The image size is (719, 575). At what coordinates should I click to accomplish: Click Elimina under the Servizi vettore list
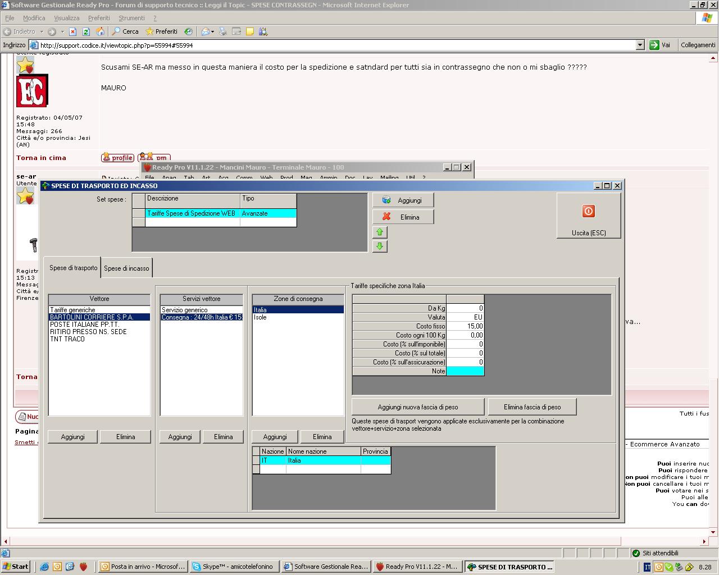tap(223, 437)
